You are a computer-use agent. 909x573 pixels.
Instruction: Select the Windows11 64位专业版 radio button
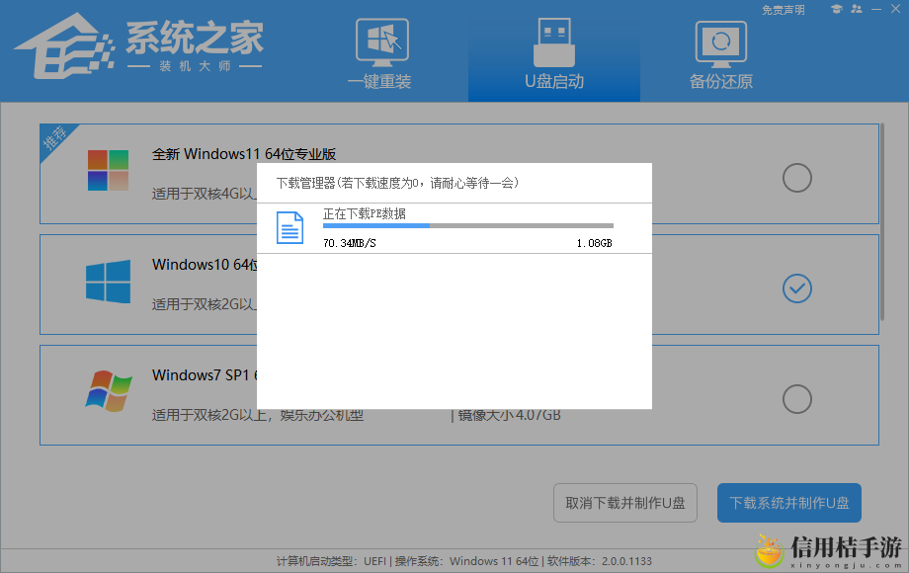click(797, 178)
